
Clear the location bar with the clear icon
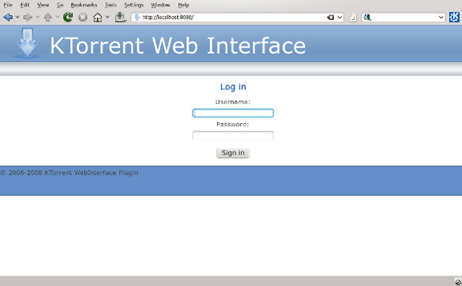tap(330, 18)
